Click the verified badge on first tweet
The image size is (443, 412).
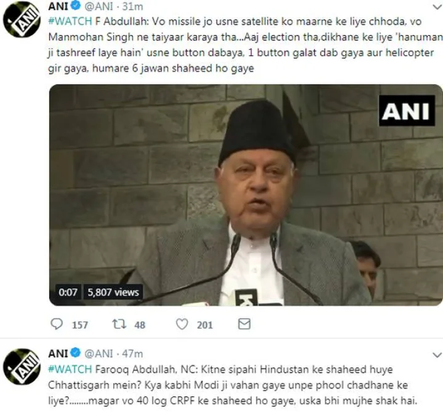click(x=76, y=6)
